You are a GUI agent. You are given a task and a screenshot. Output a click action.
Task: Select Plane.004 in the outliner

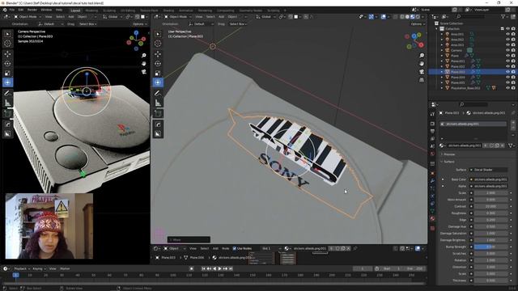[x=457, y=78]
